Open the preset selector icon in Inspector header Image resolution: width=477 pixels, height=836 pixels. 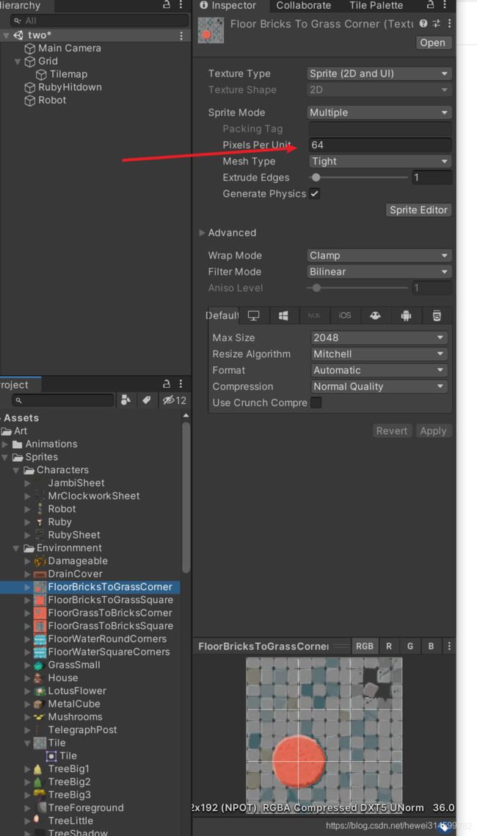point(437,24)
